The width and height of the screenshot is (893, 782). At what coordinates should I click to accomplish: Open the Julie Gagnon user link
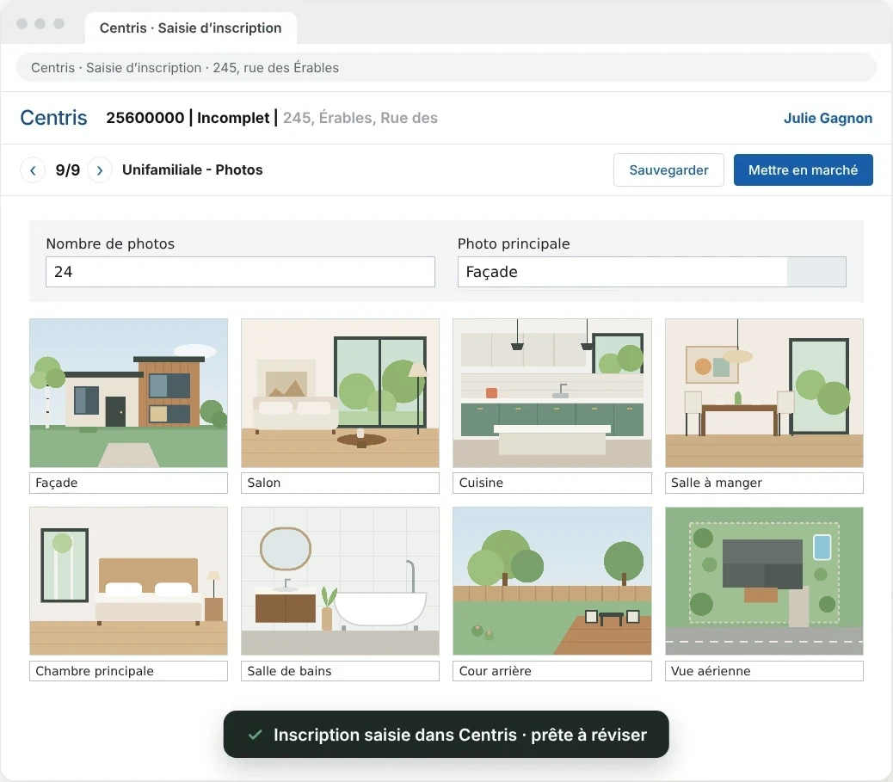828,118
